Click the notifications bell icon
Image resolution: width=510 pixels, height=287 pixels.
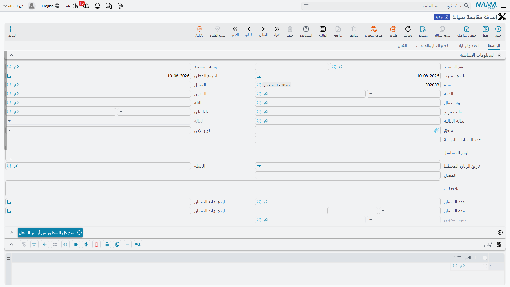tap(97, 6)
